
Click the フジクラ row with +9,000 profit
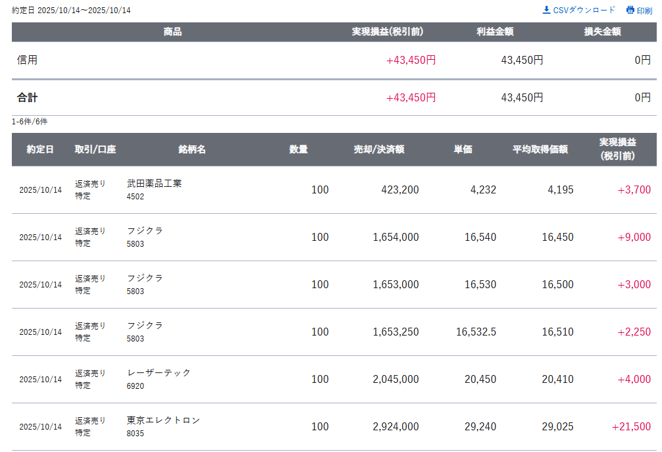click(145, 231)
